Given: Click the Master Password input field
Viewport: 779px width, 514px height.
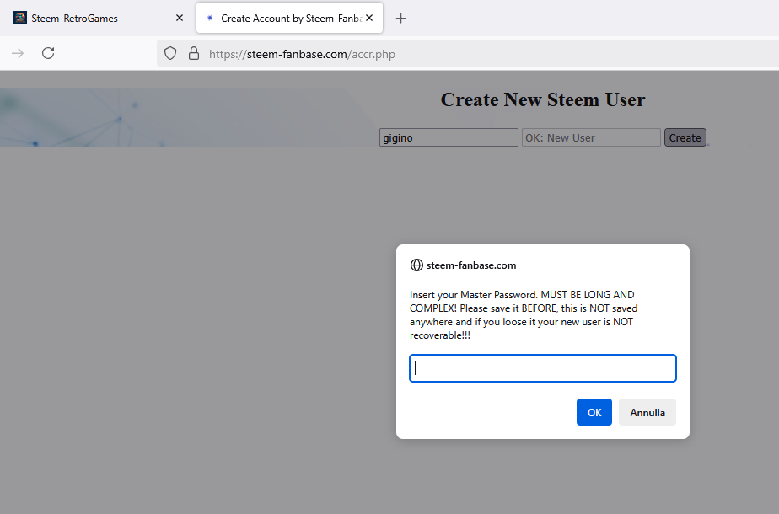Looking at the screenshot, I should pos(543,368).
